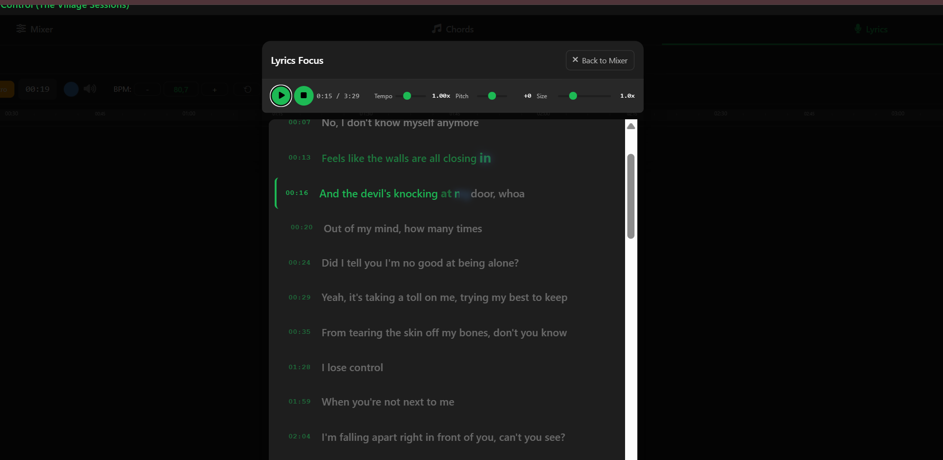Select the active line "And the devil's knocking"

(x=422, y=193)
